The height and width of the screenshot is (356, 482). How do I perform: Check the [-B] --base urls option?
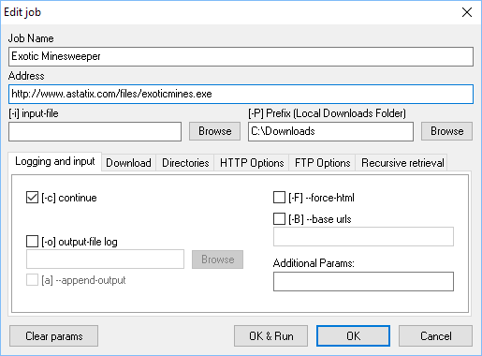[279, 219]
